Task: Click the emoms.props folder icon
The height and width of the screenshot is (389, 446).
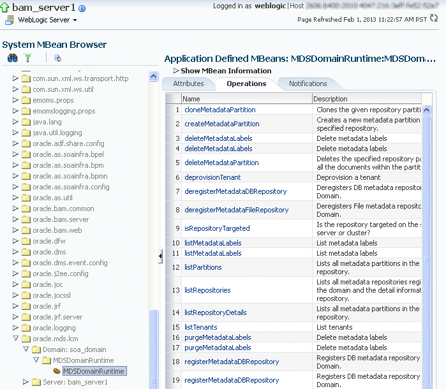Action: coord(26,100)
